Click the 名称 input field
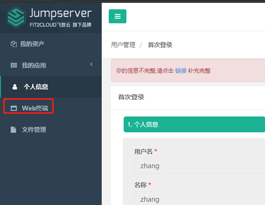 200,198
